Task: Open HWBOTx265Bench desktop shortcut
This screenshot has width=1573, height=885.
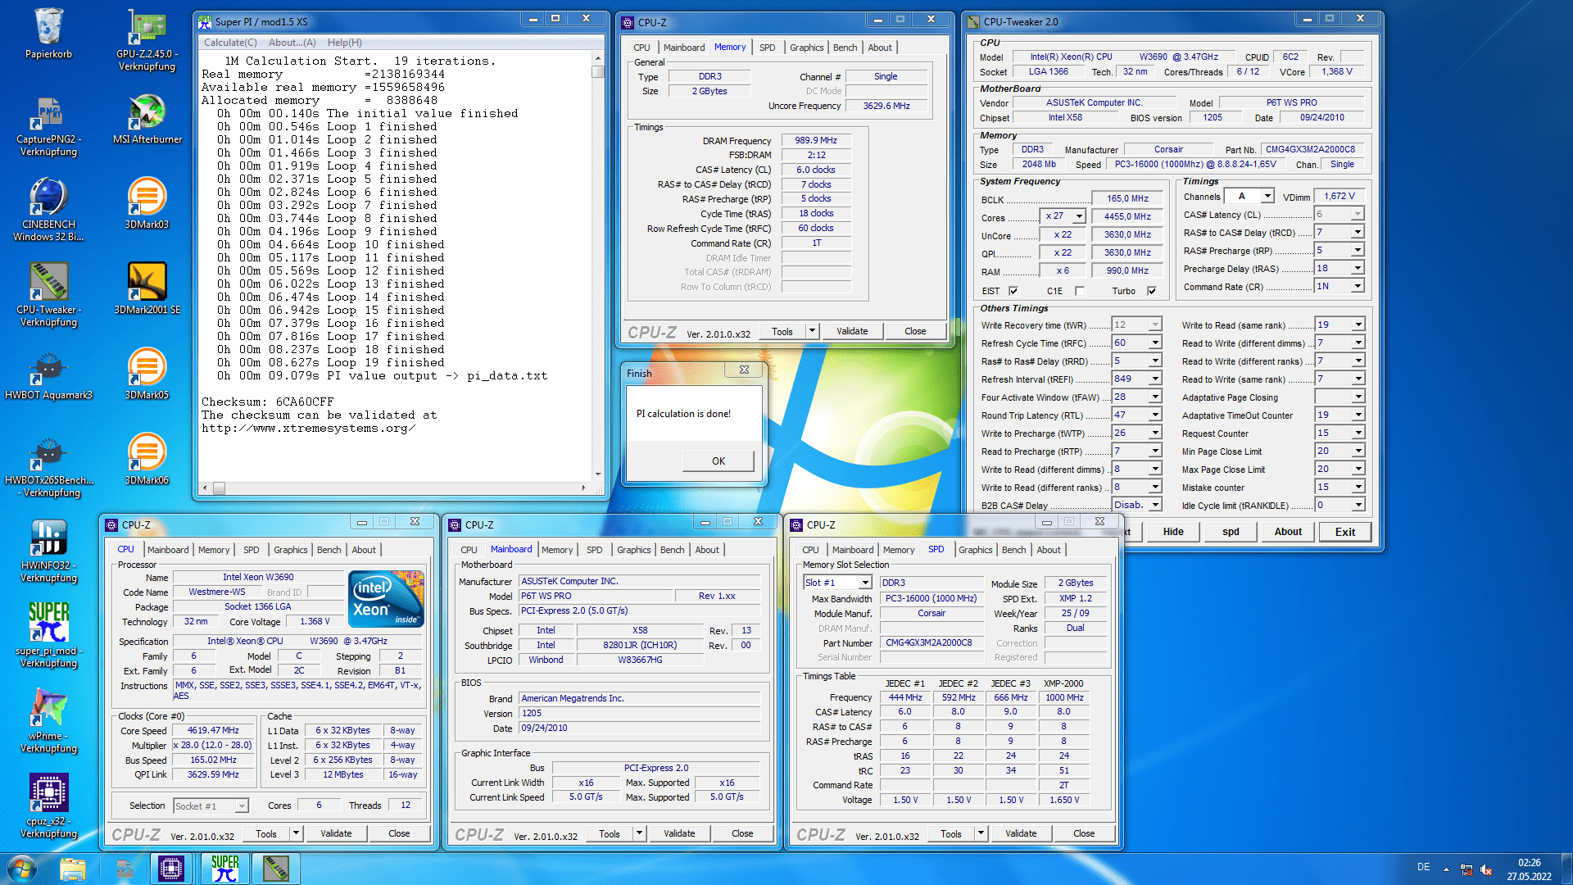Action: pyautogui.click(x=48, y=465)
